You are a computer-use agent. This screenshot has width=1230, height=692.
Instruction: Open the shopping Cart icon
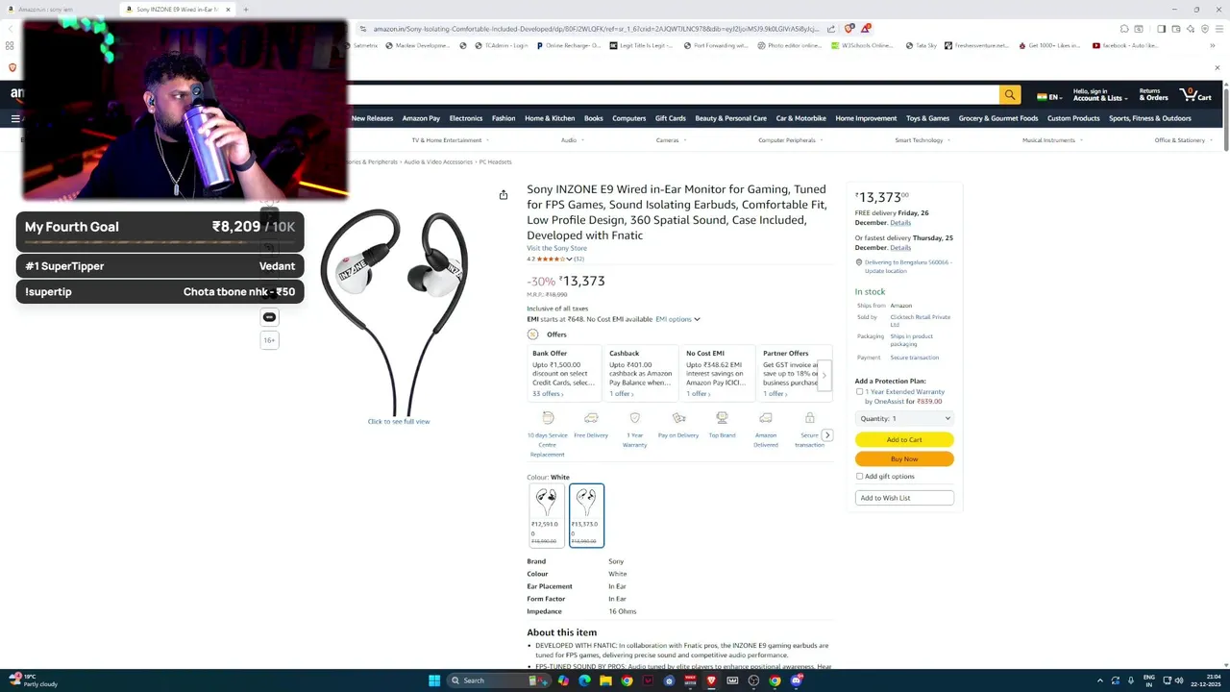1196,94
